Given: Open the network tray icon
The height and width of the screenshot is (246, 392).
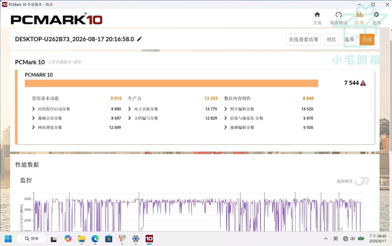Looking at the screenshot, I should 346,239.
